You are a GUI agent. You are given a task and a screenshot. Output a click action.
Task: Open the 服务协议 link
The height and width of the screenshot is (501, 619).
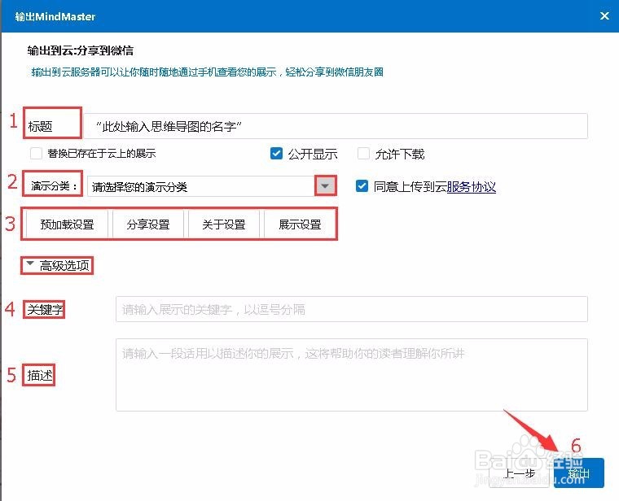pyautogui.click(x=471, y=186)
